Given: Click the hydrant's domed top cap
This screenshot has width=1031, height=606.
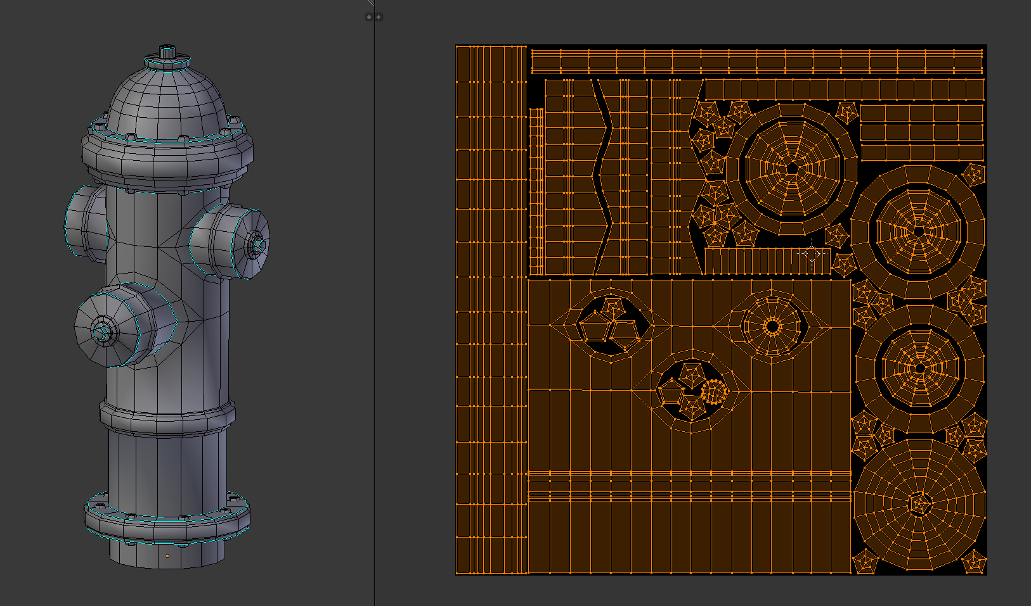Looking at the screenshot, I should point(167,101).
